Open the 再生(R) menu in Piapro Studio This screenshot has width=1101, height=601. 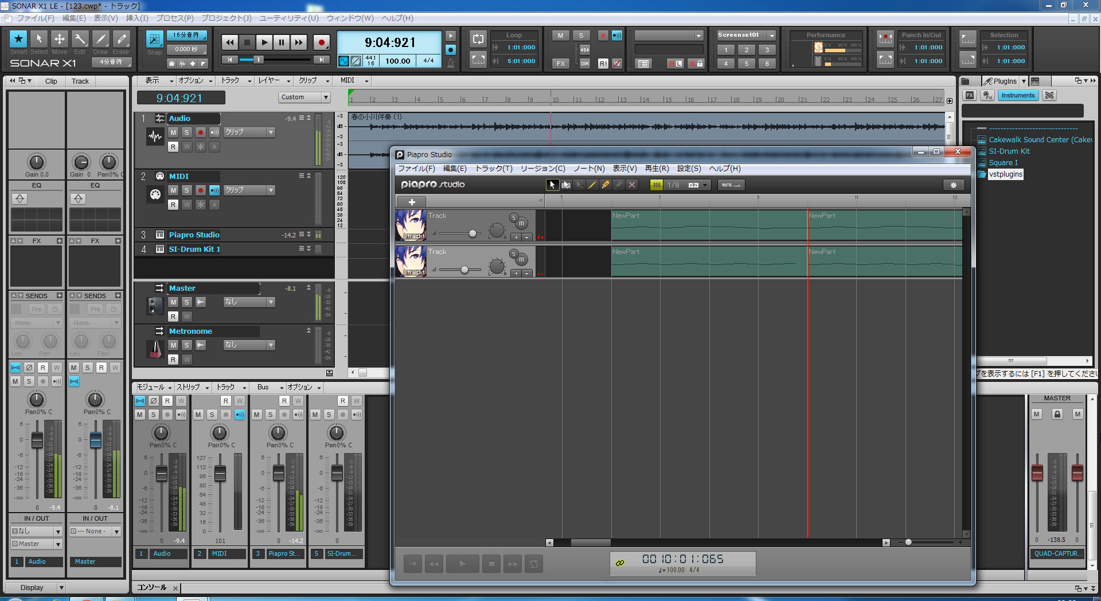coord(657,169)
